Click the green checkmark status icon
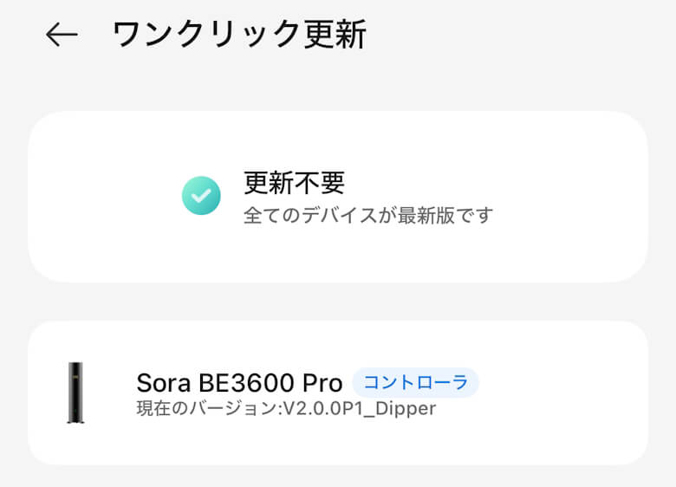The width and height of the screenshot is (676, 487). (x=201, y=196)
